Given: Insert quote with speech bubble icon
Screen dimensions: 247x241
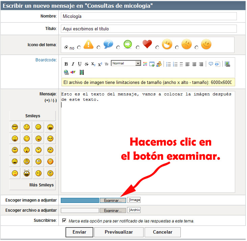Looking at the screenshot, I should click(x=211, y=64).
